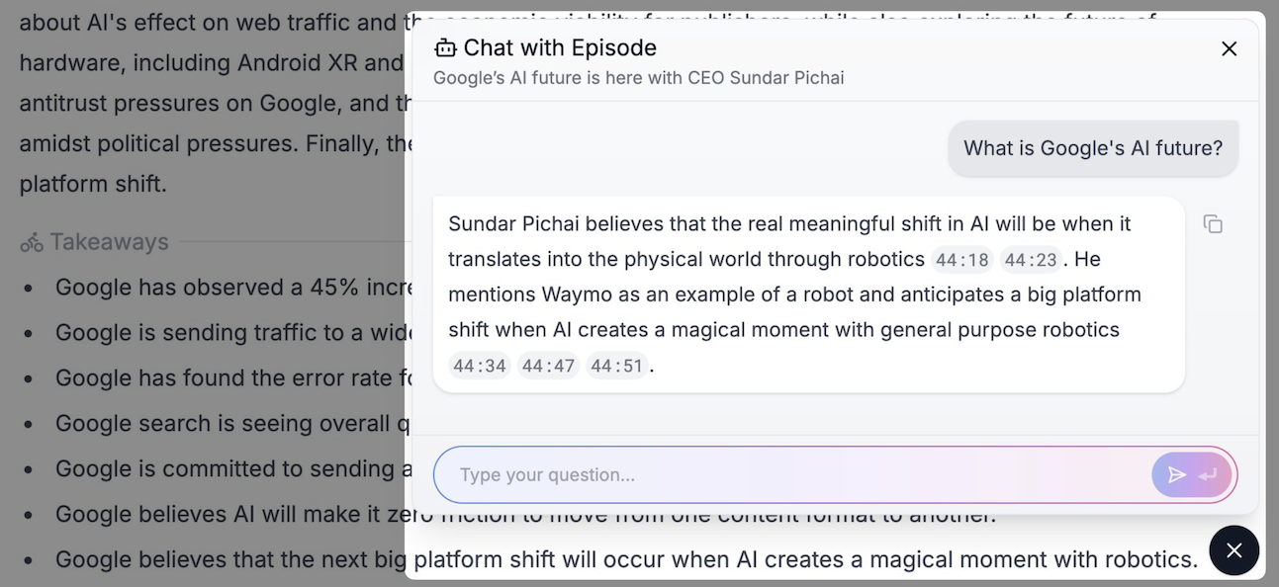Copy the assistant's response text
The width and height of the screenshot is (1279, 587).
[x=1213, y=224]
